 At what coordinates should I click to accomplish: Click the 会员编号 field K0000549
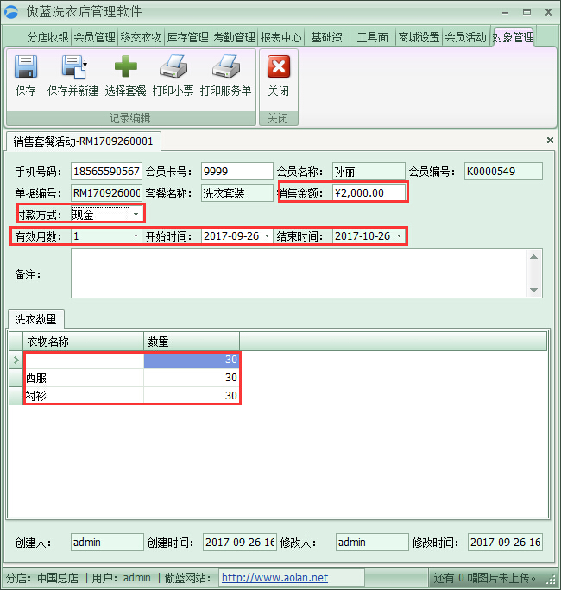503,172
